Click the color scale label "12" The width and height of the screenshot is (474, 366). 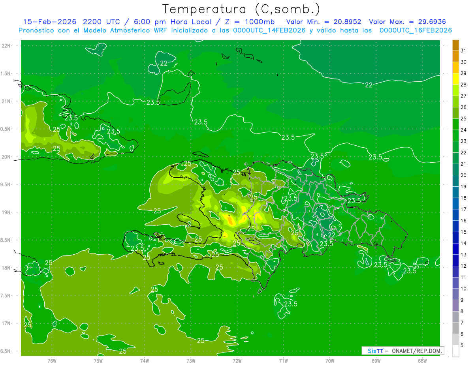coord(463,266)
